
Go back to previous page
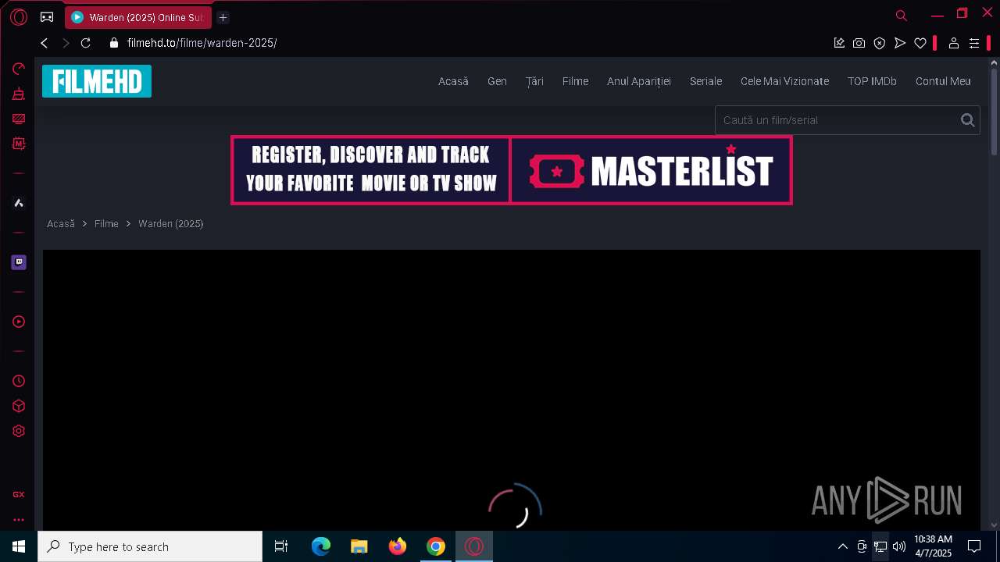(45, 43)
